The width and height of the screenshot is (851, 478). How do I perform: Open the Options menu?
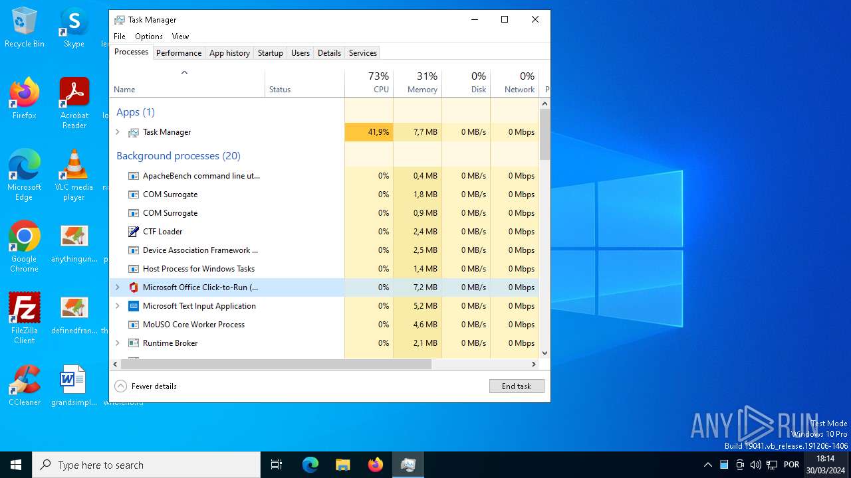(149, 37)
